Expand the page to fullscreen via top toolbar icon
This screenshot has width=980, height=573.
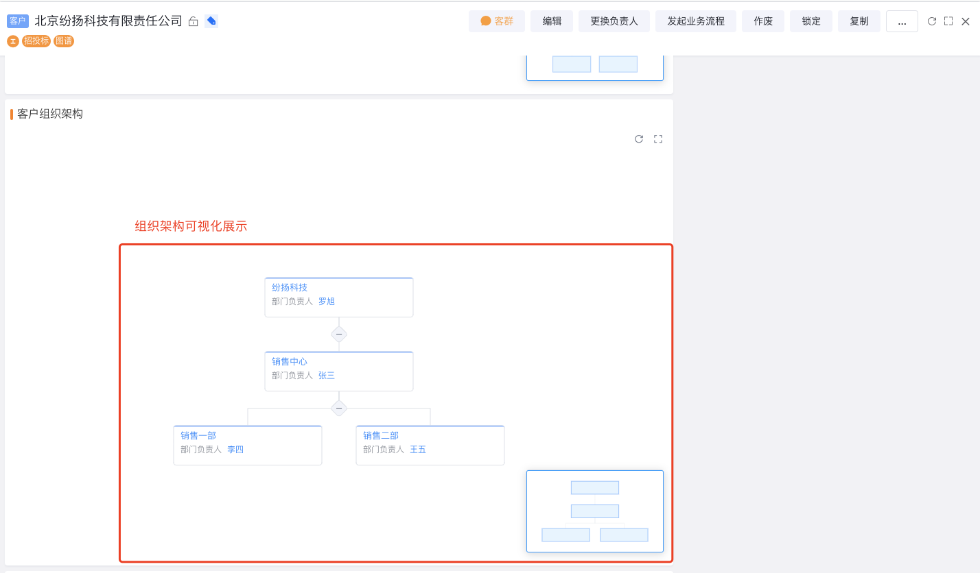pos(949,21)
